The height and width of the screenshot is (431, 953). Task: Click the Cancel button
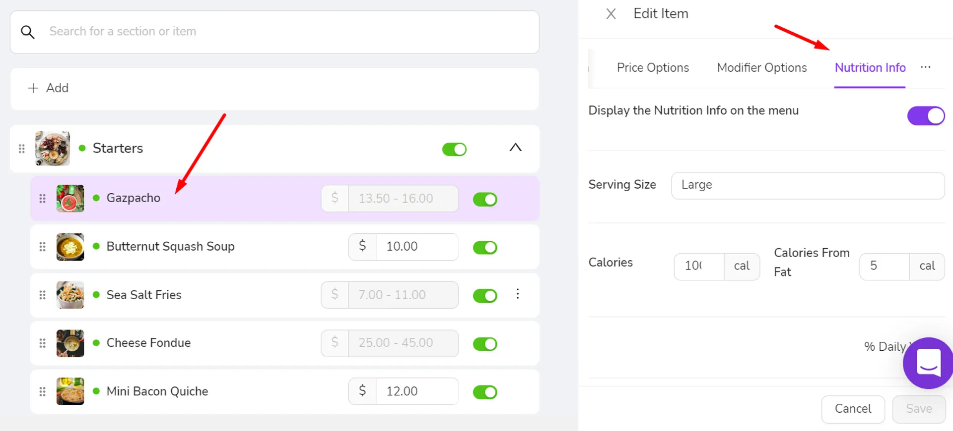pos(853,409)
